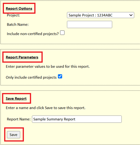Select the Save Report heading

click(16, 99)
